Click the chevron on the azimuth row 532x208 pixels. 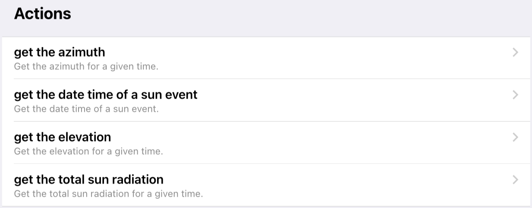[x=515, y=53]
